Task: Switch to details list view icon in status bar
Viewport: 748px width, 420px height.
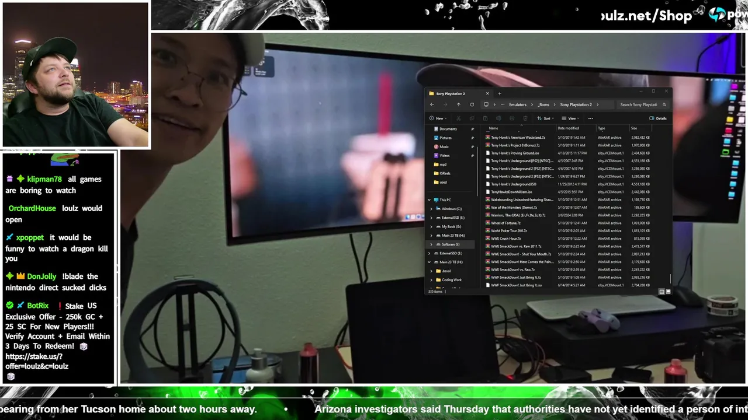Action: tap(662, 292)
